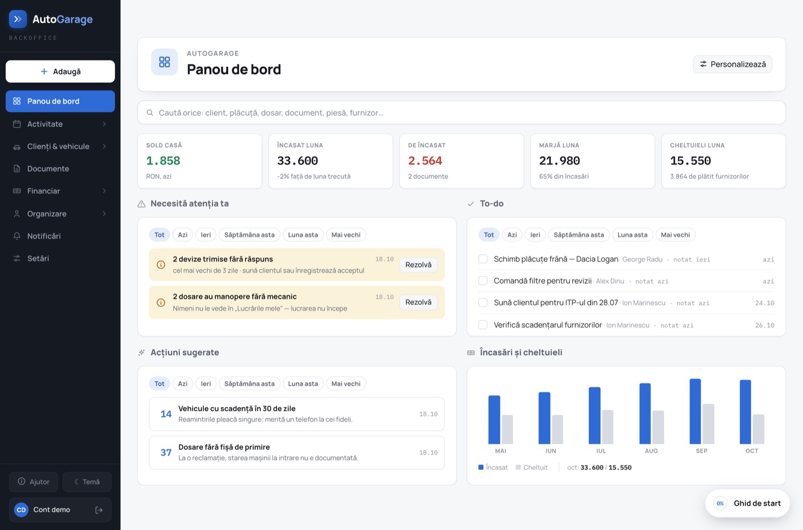Check Sună clientul pentru ITP task
The width and height of the screenshot is (803, 530).
483,302
